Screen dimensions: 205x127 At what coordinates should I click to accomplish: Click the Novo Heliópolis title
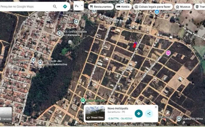(118, 108)
